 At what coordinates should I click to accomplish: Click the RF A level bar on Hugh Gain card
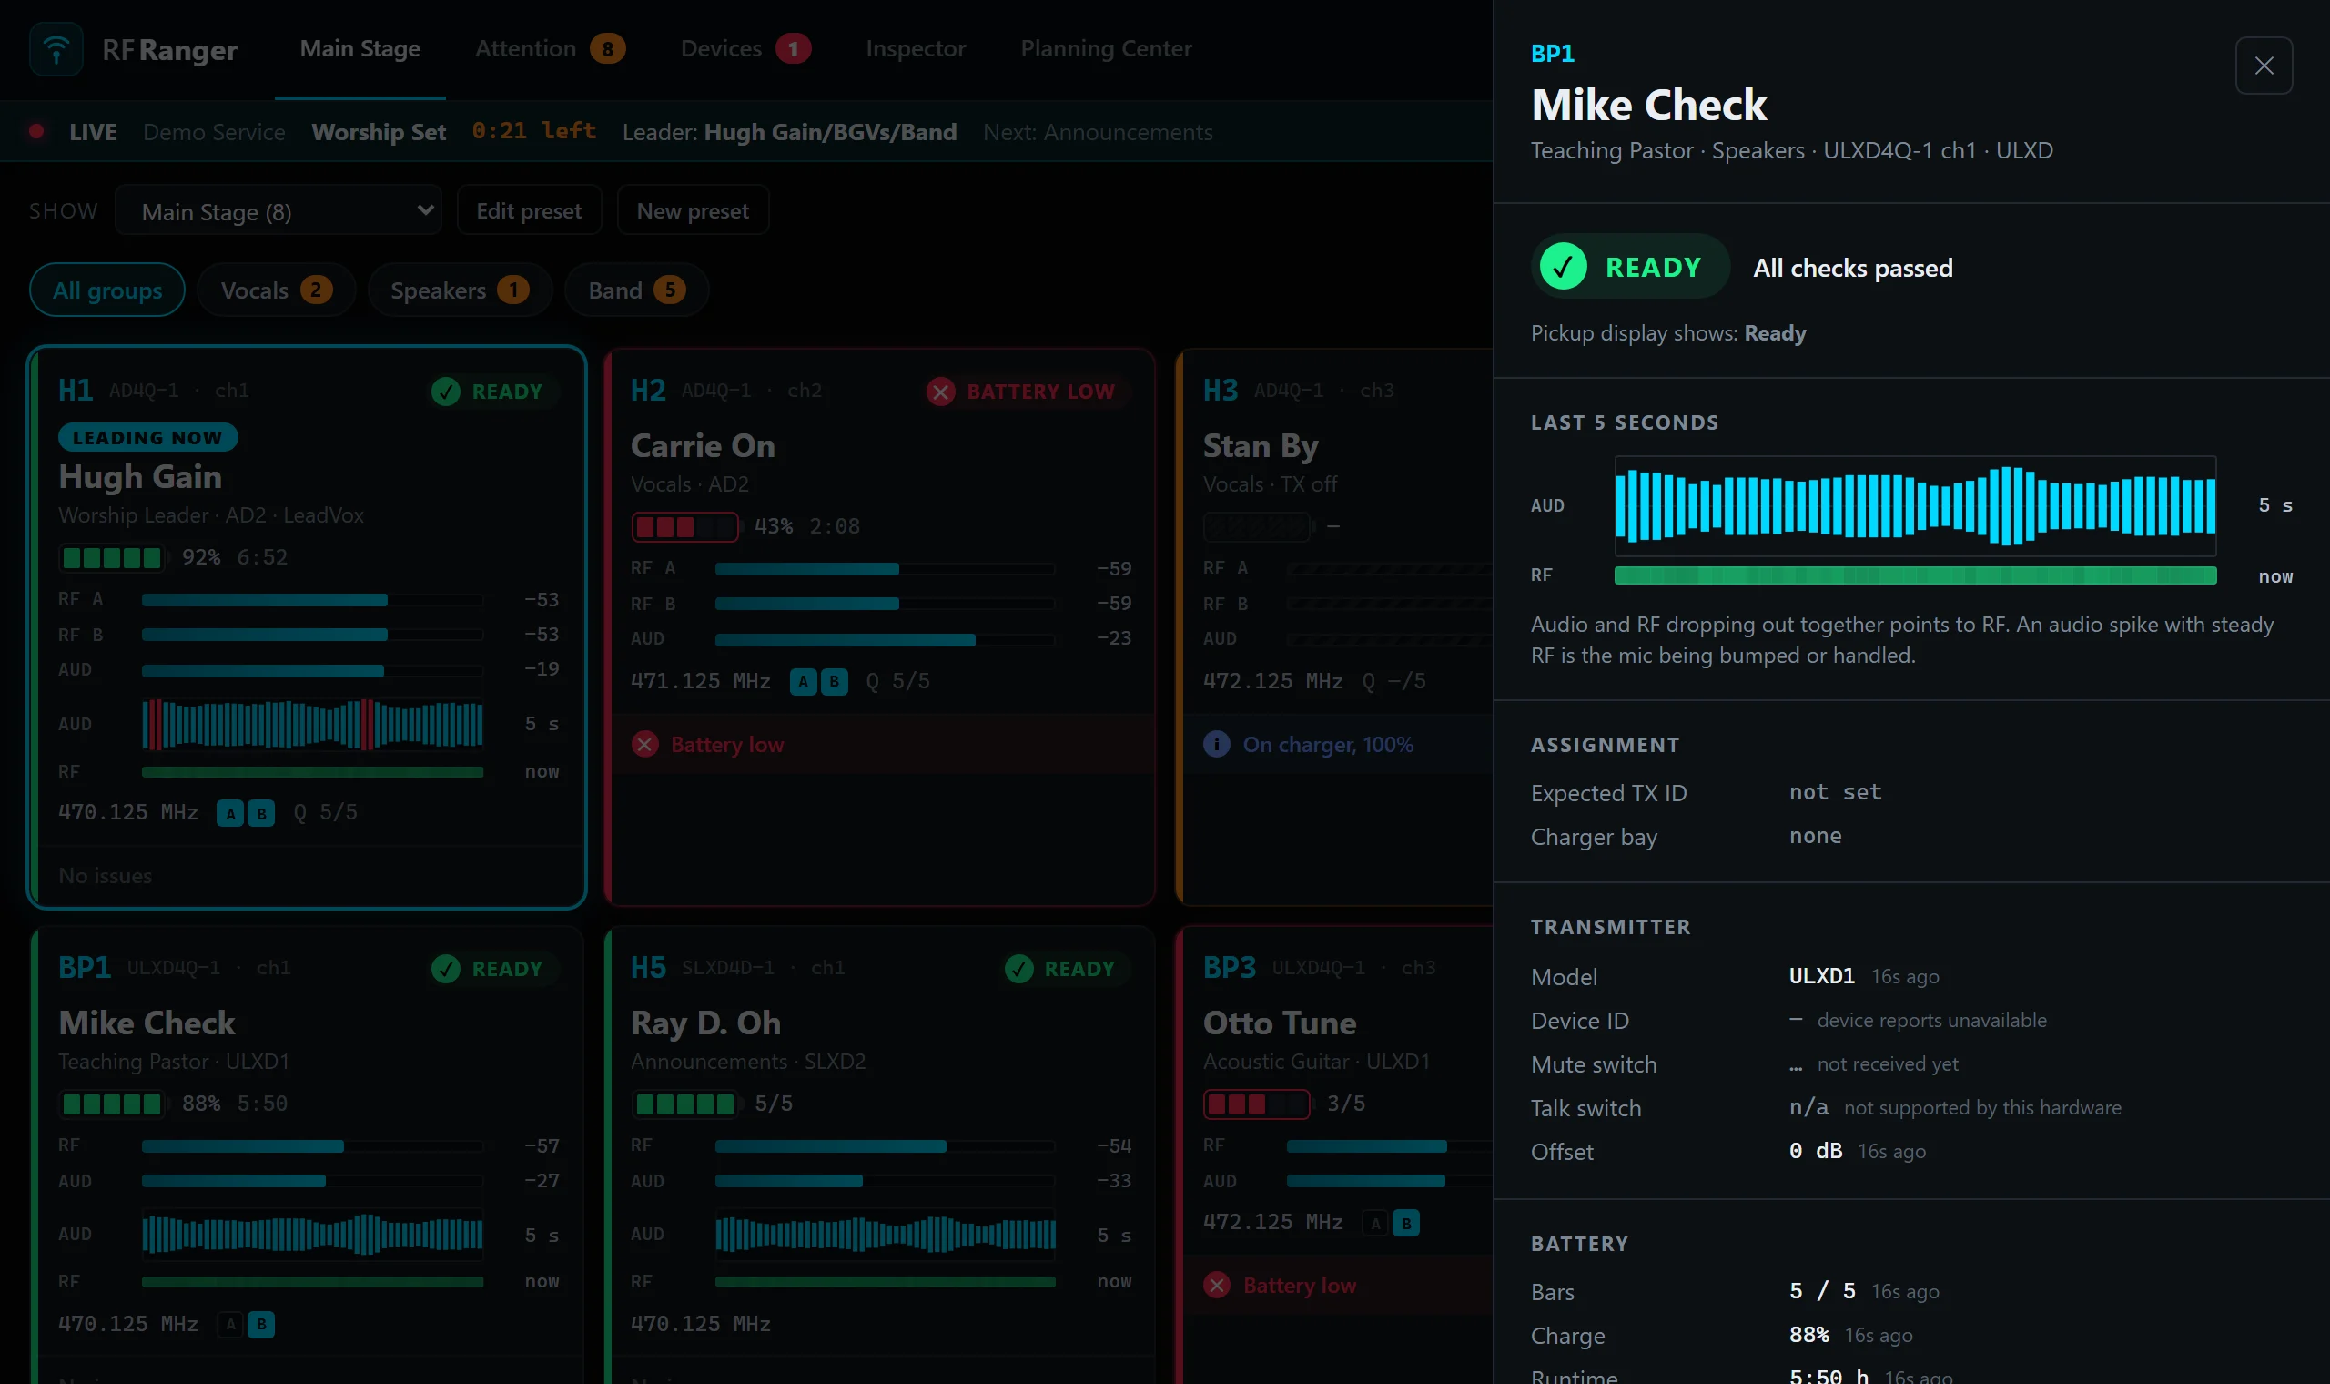point(312,600)
